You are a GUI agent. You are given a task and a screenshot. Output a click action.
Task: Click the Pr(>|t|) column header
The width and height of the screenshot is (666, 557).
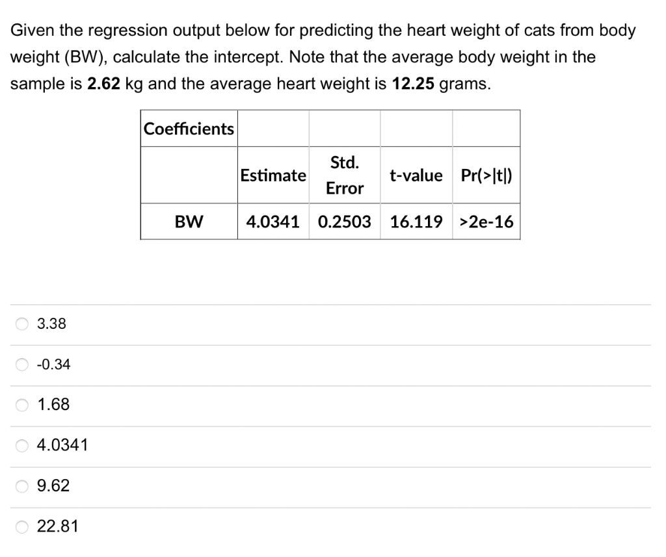coord(486,175)
